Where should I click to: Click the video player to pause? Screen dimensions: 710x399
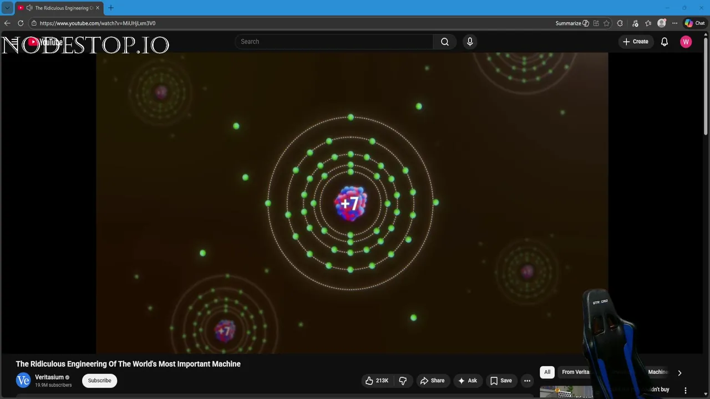pos(352,203)
